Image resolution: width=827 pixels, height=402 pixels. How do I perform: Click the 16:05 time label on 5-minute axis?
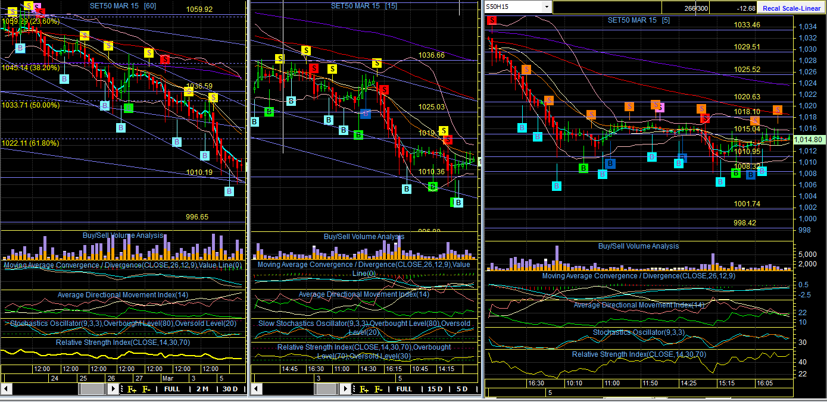coord(764,384)
